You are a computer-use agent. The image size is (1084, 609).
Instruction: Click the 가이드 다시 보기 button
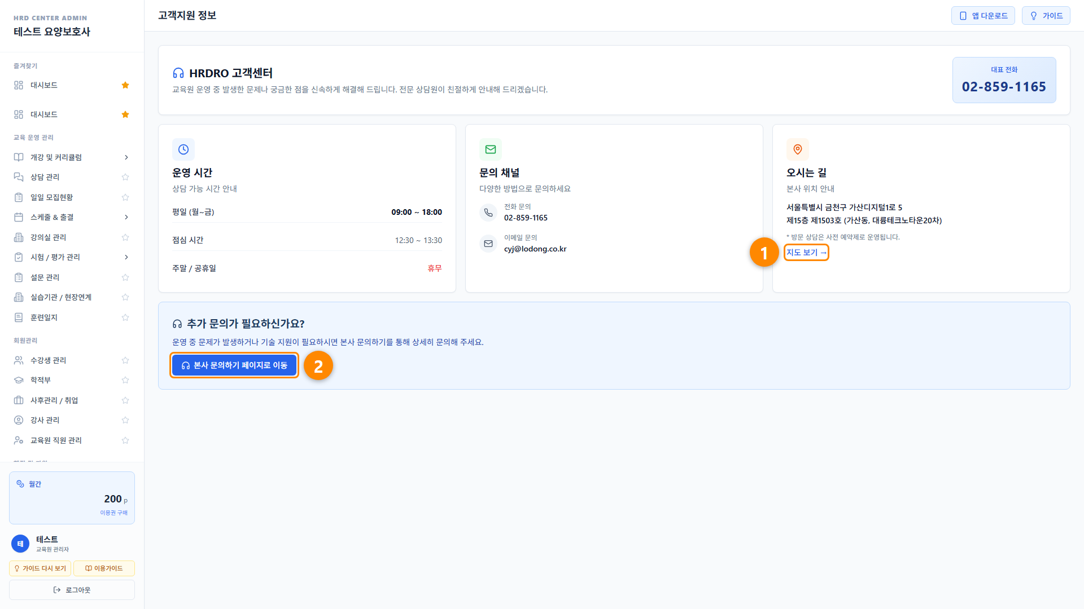click(x=40, y=568)
